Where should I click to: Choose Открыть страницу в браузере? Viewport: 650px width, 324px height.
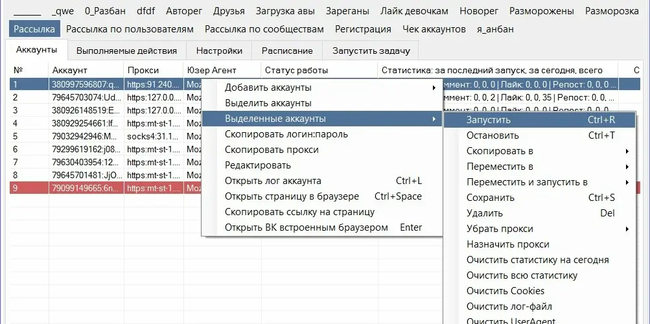(x=322, y=196)
